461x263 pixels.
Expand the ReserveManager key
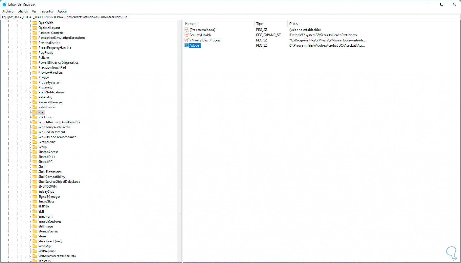[30, 102]
